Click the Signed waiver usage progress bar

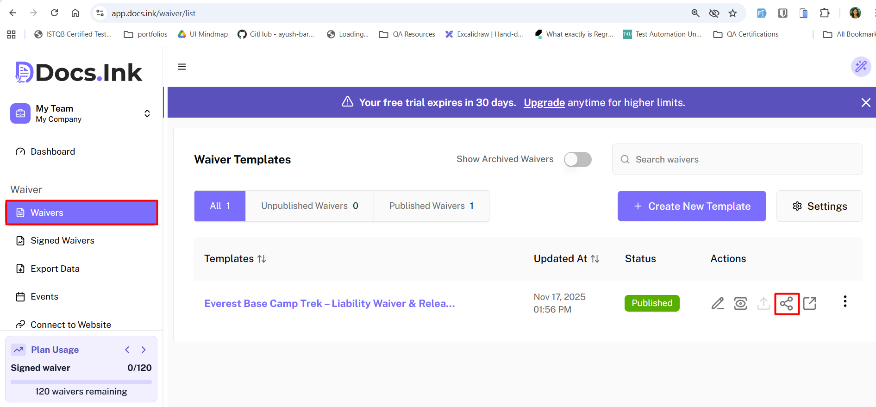click(x=81, y=382)
